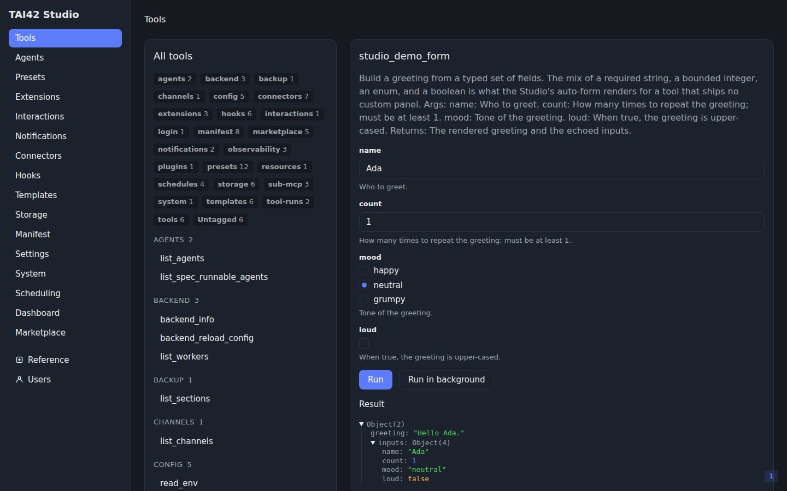Select the grumpy mood radio button
This screenshot has height=491, width=787.
coord(364,299)
